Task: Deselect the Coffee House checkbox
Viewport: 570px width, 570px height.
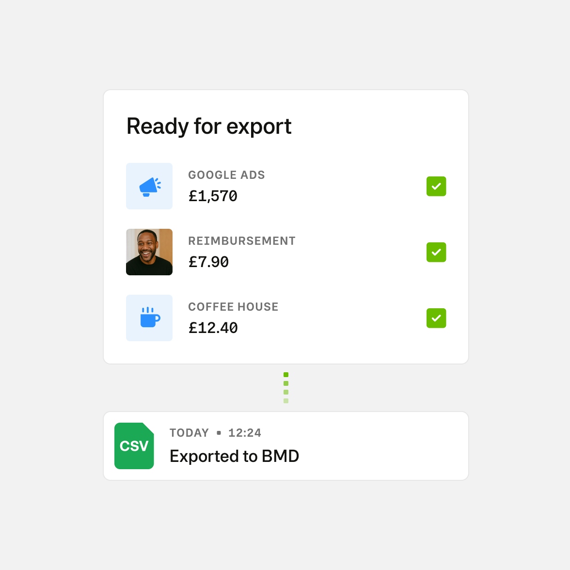Action: click(x=436, y=318)
